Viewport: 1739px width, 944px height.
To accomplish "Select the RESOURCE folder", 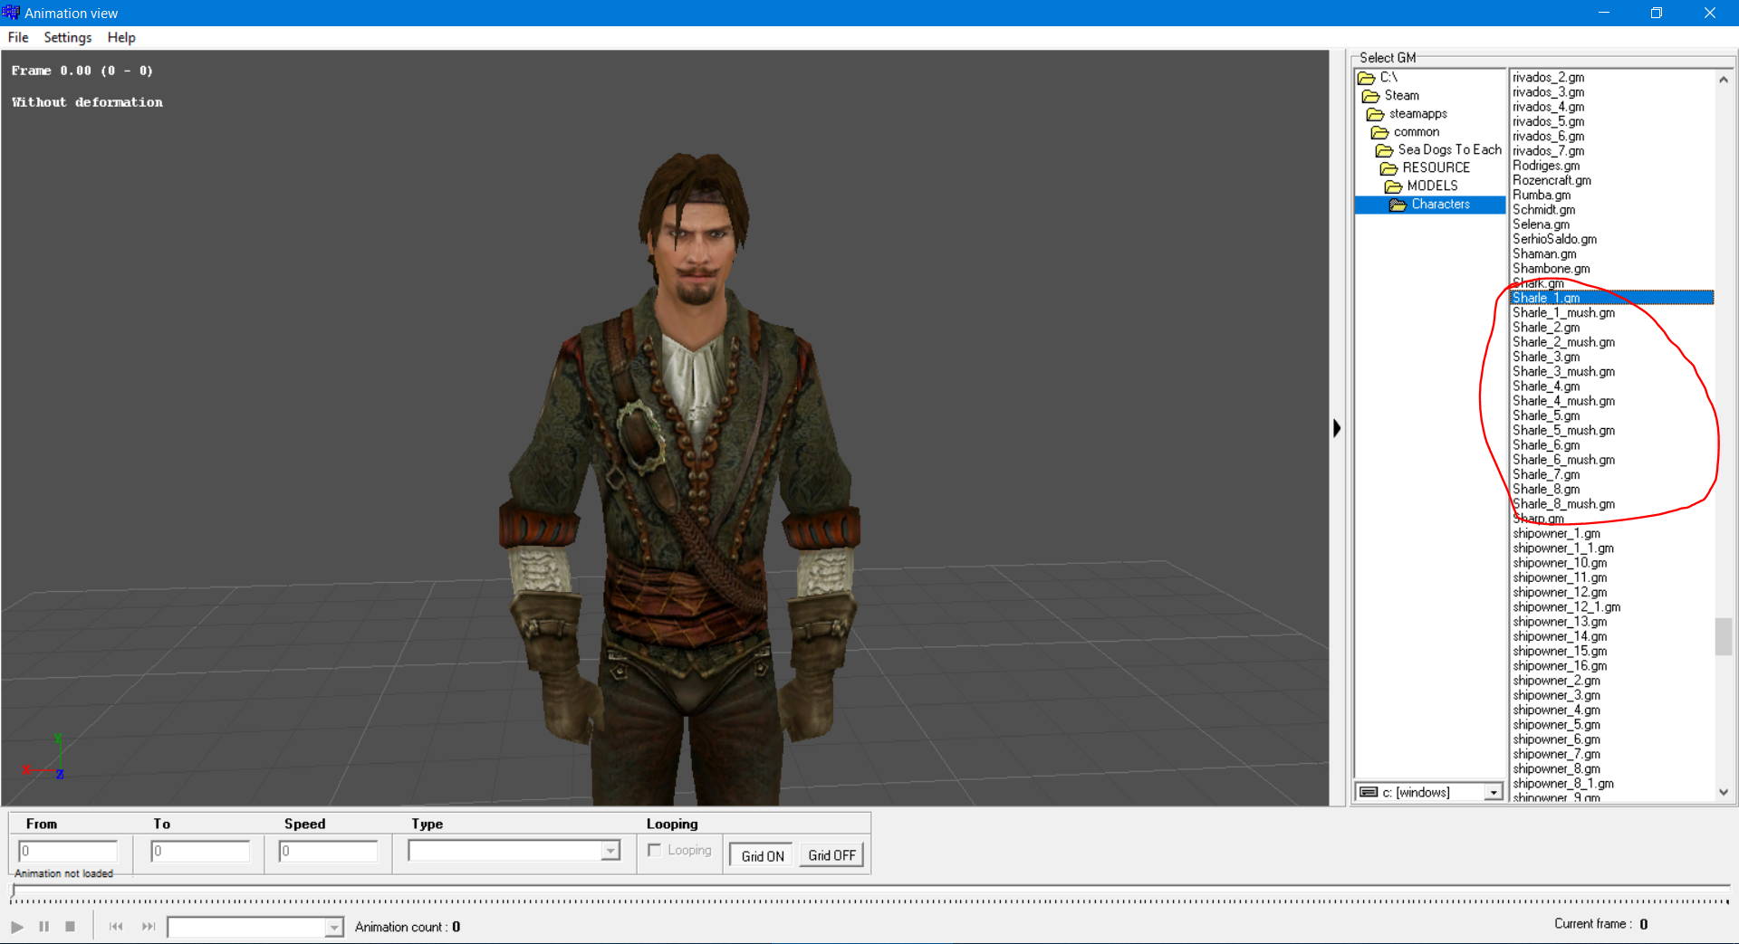I will pos(1426,168).
